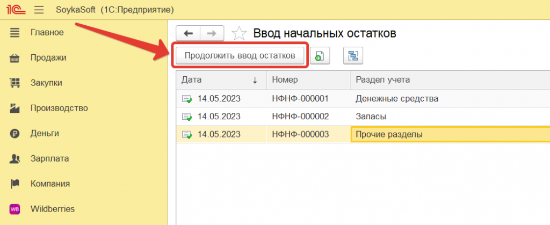Open the hamburger main menu
The width and height of the screenshot is (550, 225).
click(39, 10)
